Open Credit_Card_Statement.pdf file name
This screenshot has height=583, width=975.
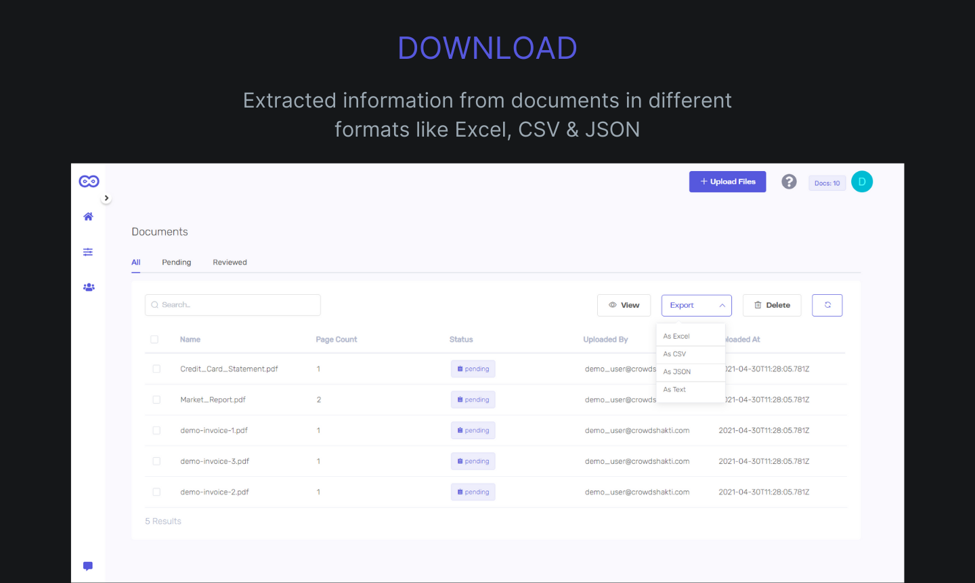pyautogui.click(x=229, y=369)
